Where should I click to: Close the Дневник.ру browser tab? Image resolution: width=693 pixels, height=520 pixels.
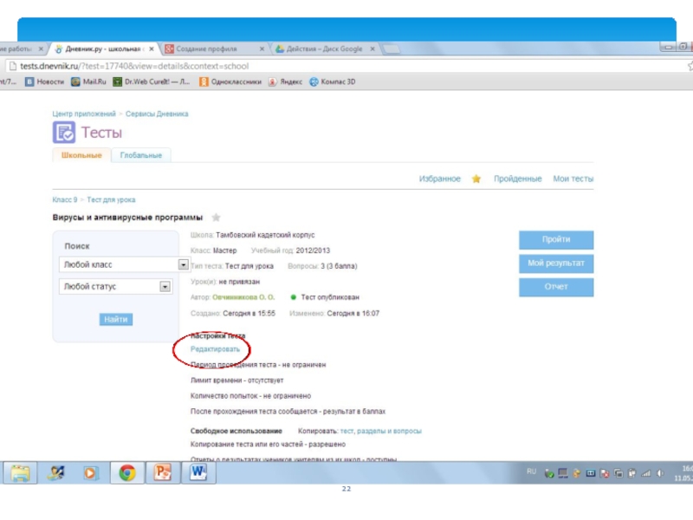click(x=152, y=49)
